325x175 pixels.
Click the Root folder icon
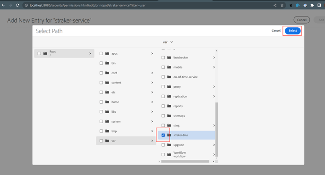45,53
